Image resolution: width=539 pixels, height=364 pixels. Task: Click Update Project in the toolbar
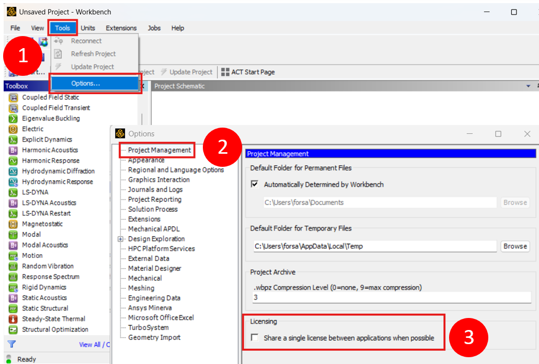[187, 72]
